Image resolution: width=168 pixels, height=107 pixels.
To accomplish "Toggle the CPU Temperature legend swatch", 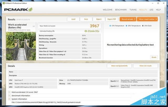I will (110, 26).
